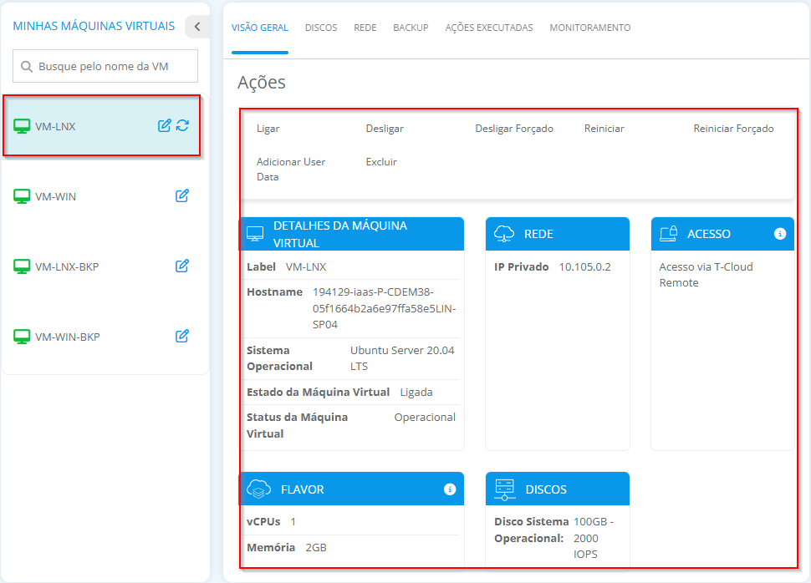Click the cloud stack icon in Flavor header
This screenshot has width=811, height=583.
tap(258, 489)
